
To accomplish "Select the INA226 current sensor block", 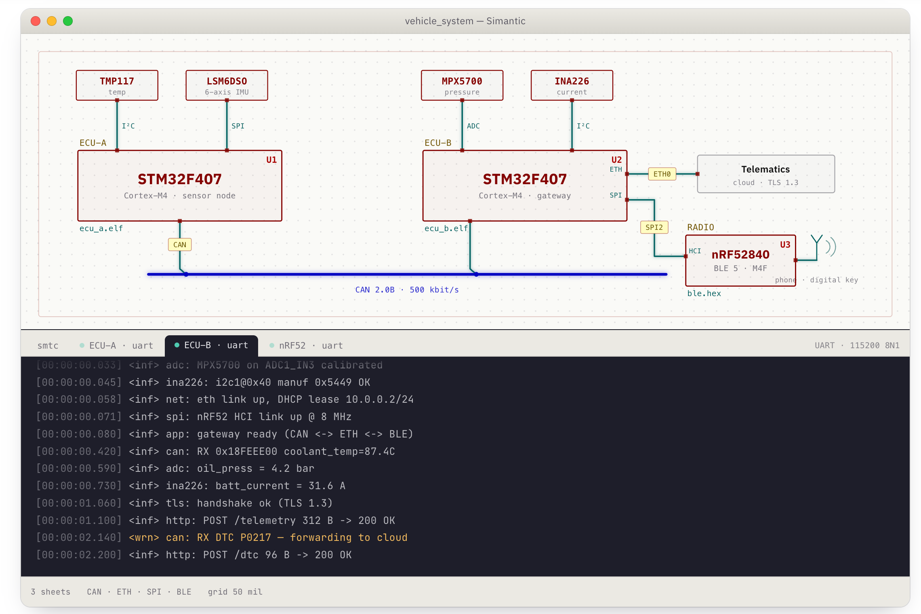I will click(572, 85).
